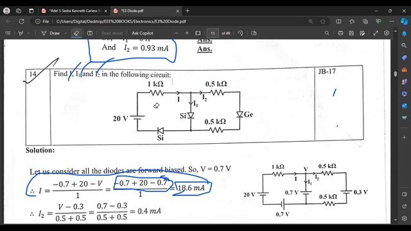The height and width of the screenshot is (231, 411).
Task: Open the sidebar Tools icon
Action: coord(404,70)
